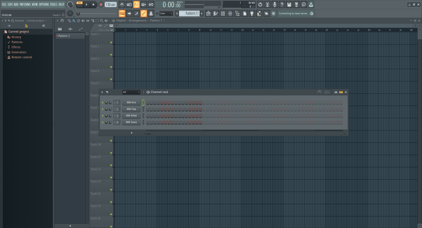Click the 808 Clap channel button
Image resolution: width=422 pixels, height=228 pixels.
click(131, 109)
